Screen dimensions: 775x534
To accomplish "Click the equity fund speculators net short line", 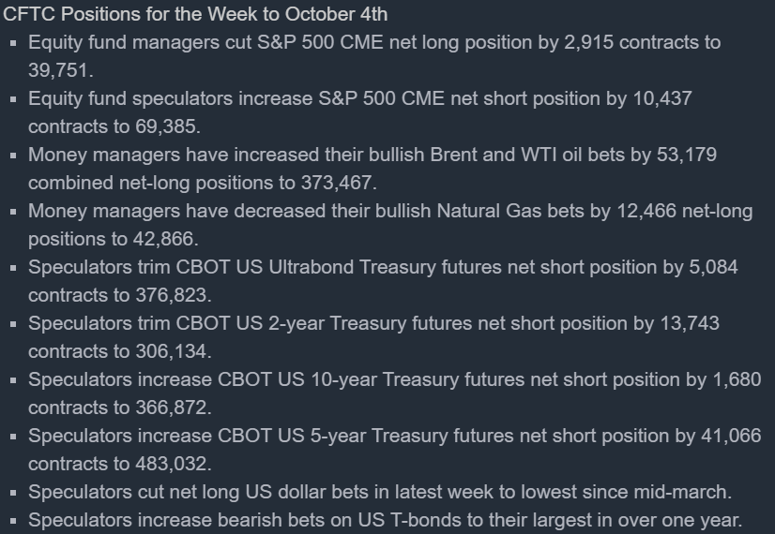I will [x=360, y=98].
